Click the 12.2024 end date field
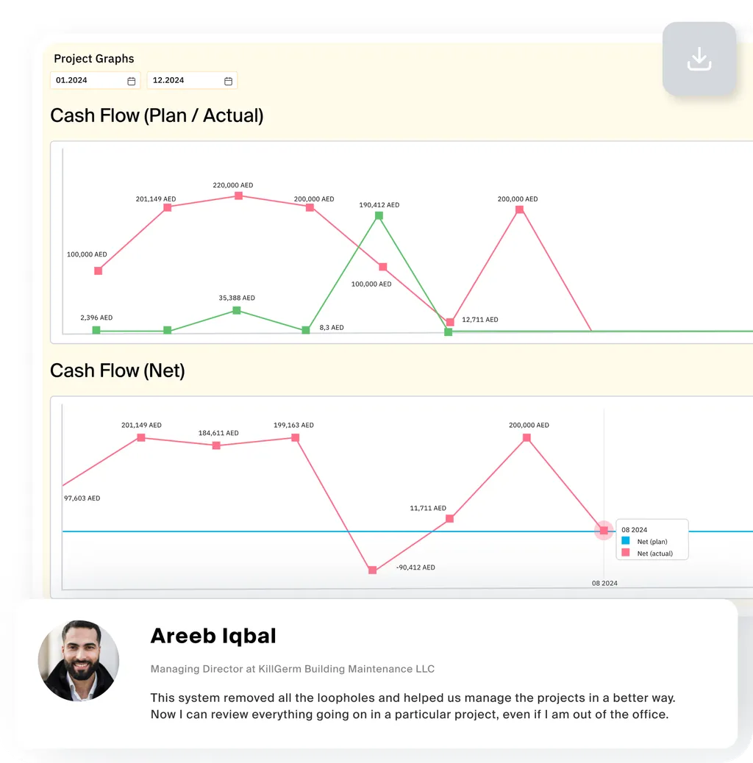The height and width of the screenshot is (763, 753). pos(192,80)
